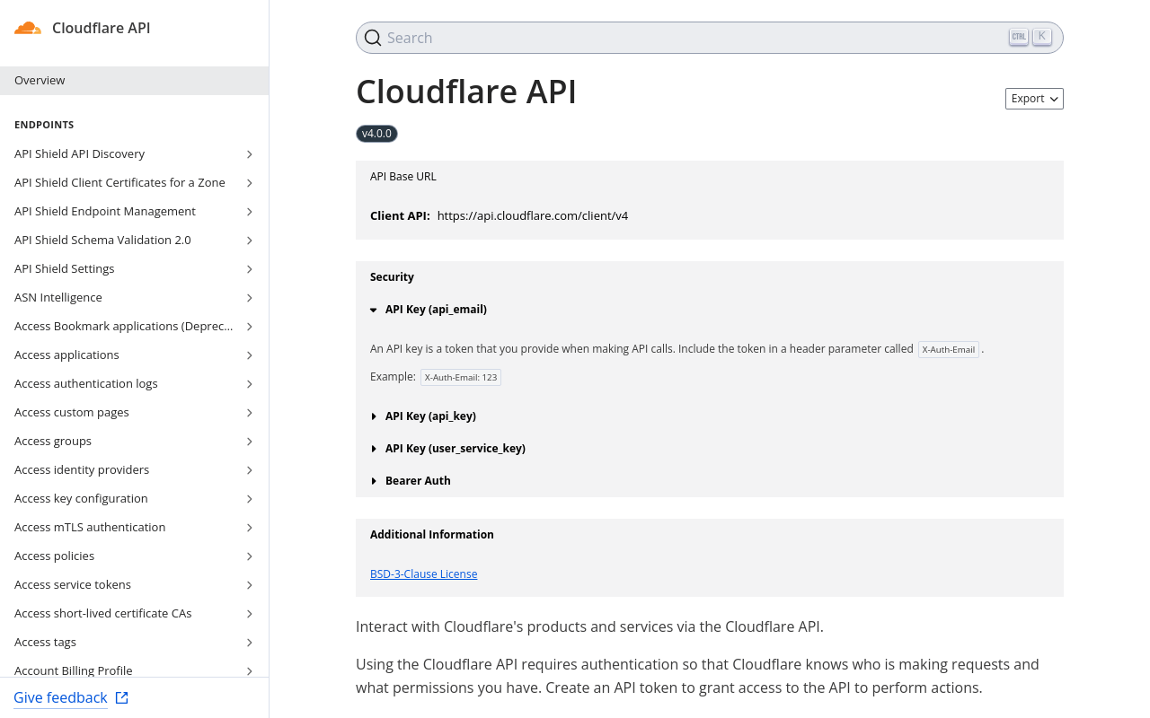The width and height of the screenshot is (1150, 718).
Task: Expand chevron next to Access applications
Action: coord(250,355)
